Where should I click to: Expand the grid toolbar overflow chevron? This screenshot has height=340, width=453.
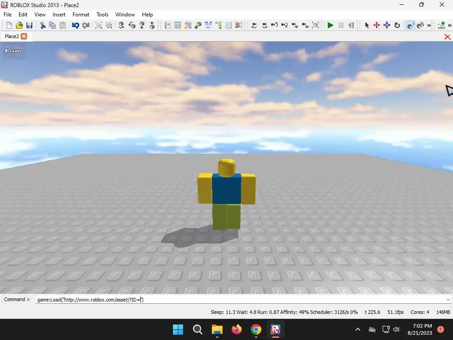click(x=429, y=25)
